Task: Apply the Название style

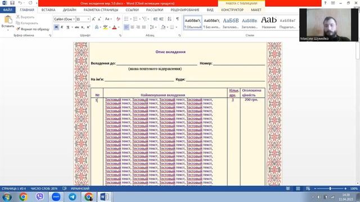Action: 269,22
